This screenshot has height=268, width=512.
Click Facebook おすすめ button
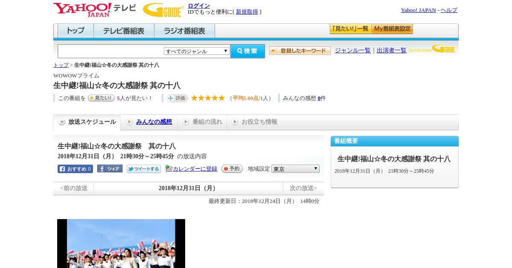[x=75, y=169]
